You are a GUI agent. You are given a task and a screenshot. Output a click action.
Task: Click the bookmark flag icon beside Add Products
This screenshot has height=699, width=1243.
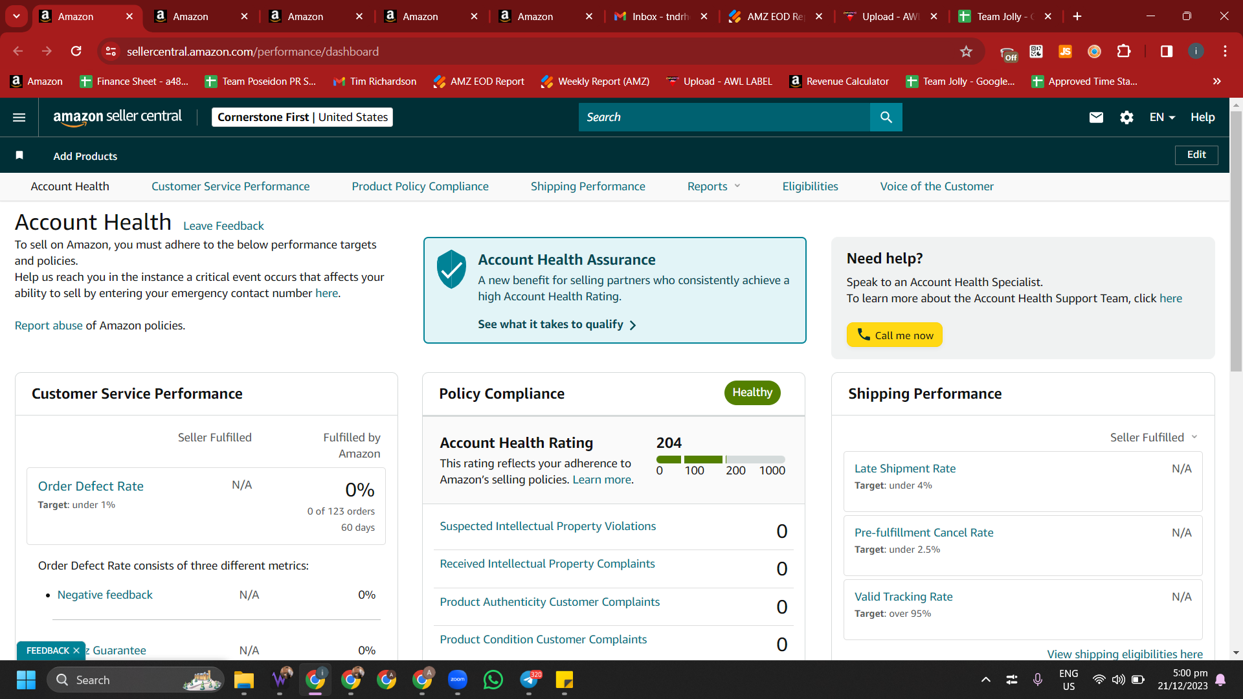click(x=19, y=155)
